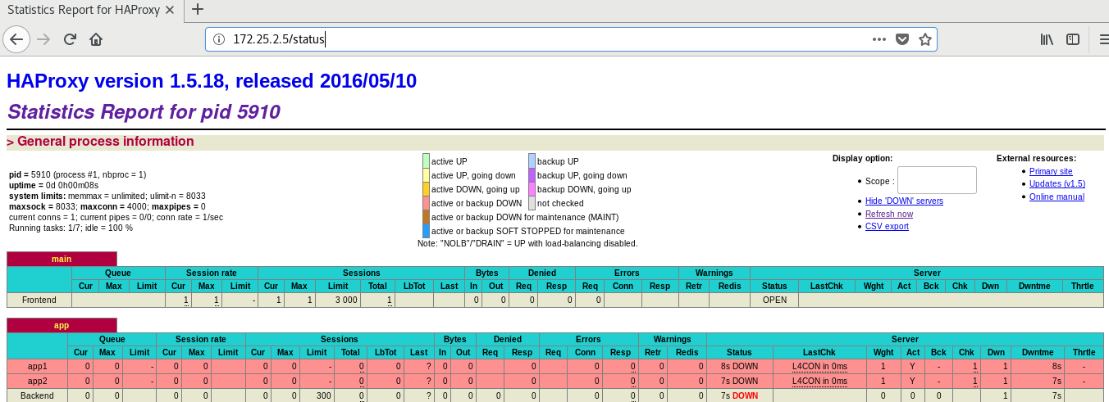This screenshot has width=1109, height=402.
Task: Select the Statistics Report for HAProxy tab
Action: point(90,10)
